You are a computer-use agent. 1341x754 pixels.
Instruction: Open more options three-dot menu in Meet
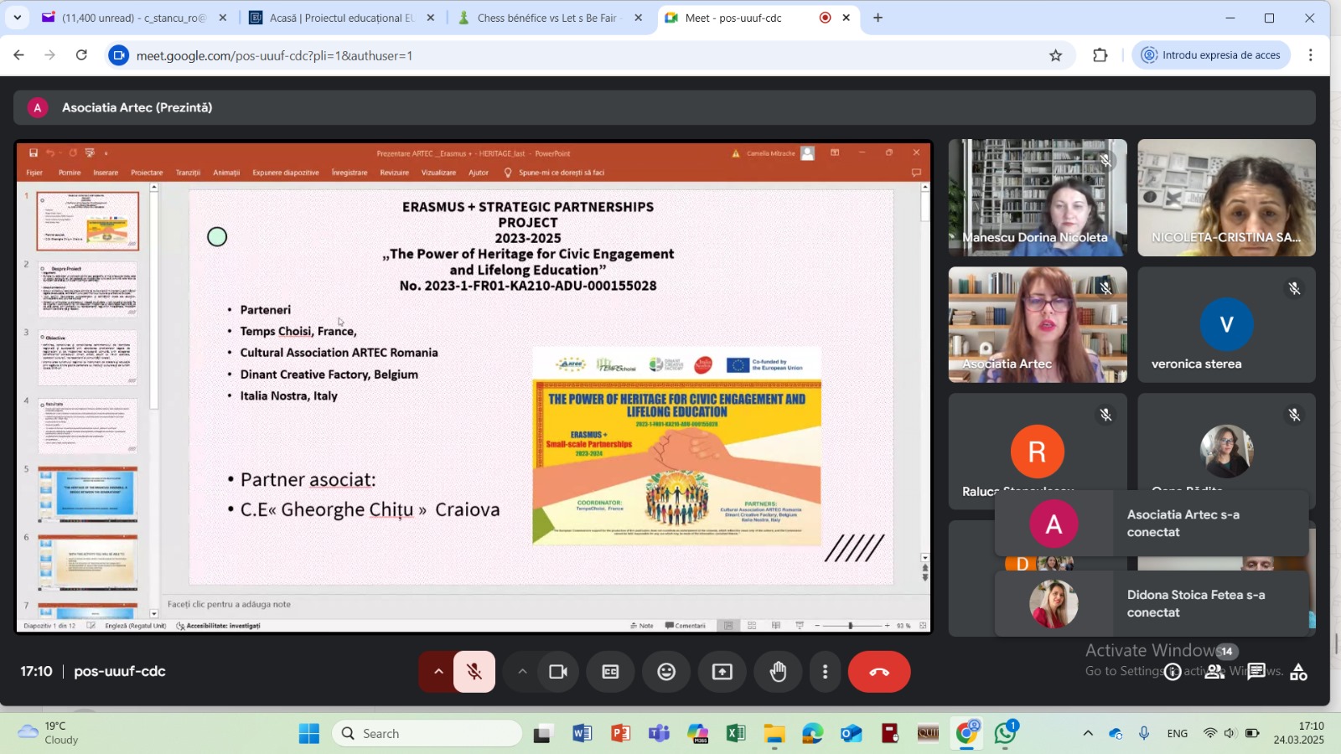click(825, 672)
